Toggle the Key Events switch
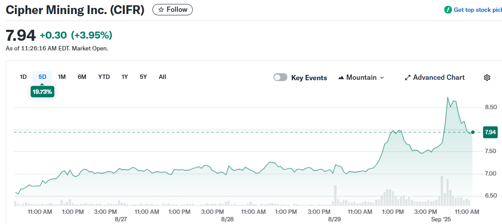The image size is (502, 224). pyautogui.click(x=280, y=78)
